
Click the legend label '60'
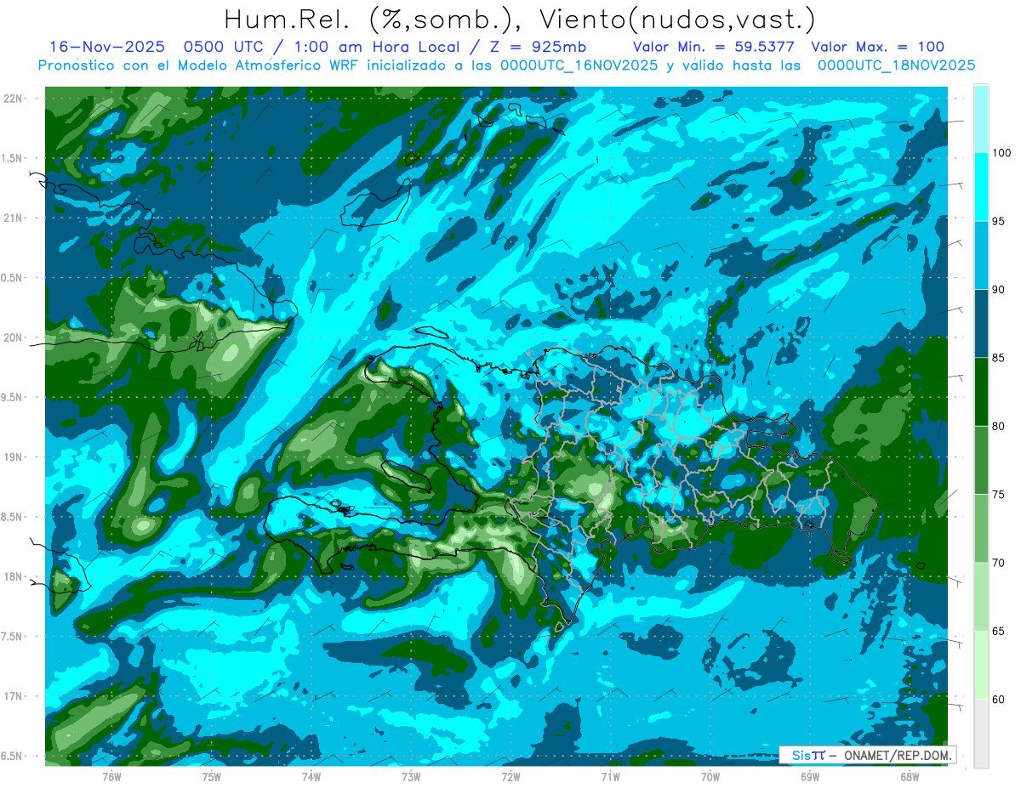999,699
